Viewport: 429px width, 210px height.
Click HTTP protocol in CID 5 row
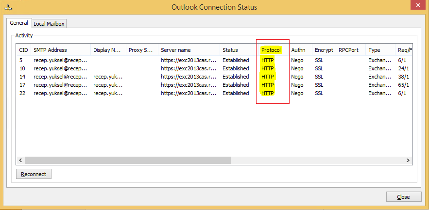click(268, 60)
